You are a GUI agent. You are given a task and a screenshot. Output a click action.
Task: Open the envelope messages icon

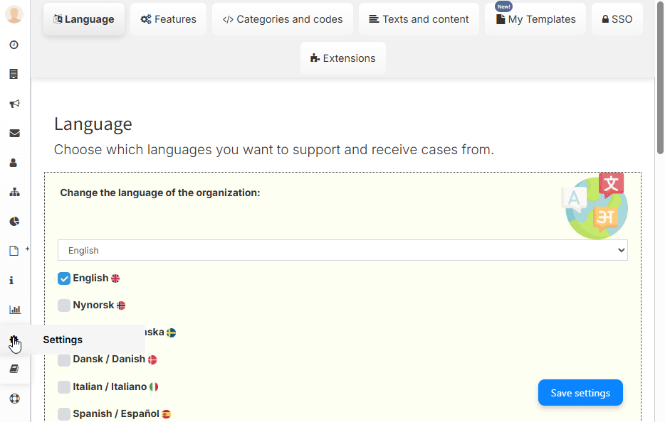click(14, 133)
